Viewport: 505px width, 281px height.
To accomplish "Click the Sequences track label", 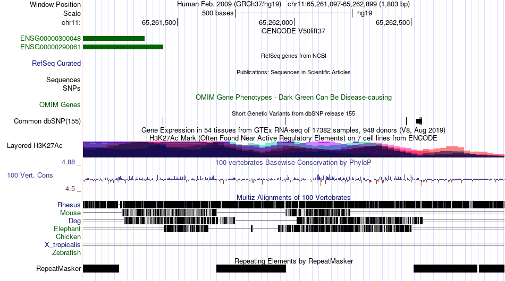I will point(63,80).
